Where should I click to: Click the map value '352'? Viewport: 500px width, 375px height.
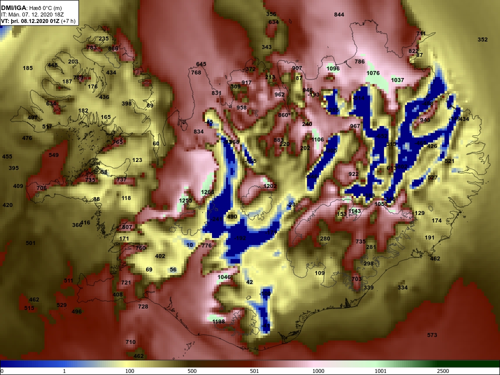pos(482,39)
